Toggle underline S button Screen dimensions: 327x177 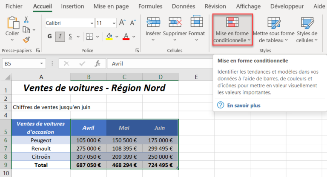71,36
